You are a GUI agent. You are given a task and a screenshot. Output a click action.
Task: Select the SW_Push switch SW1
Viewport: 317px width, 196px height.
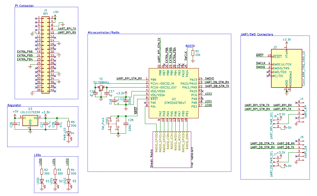click(x=113, y=124)
